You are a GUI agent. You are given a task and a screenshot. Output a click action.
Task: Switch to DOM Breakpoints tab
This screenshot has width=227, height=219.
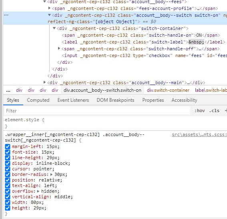click(x=116, y=100)
